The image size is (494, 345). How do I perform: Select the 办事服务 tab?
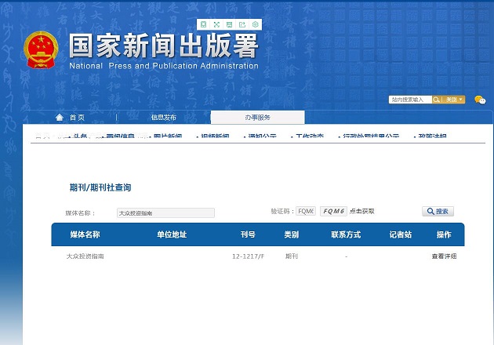257,118
